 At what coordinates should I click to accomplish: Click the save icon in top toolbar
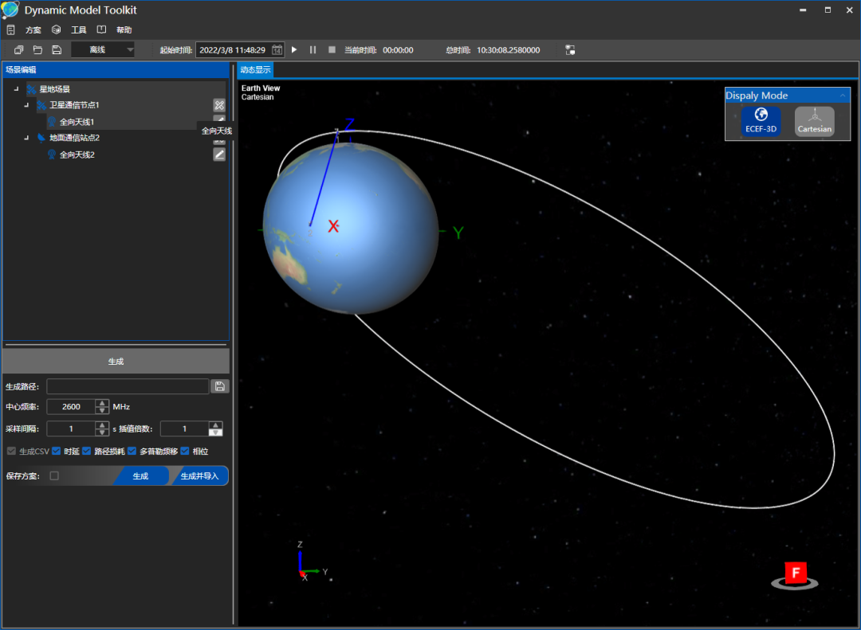57,50
